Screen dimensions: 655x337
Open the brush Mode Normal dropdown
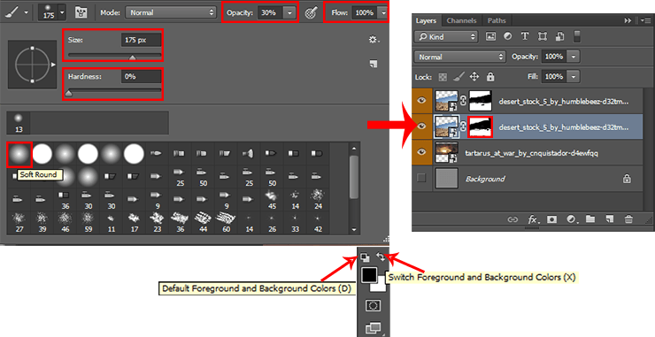(x=171, y=12)
